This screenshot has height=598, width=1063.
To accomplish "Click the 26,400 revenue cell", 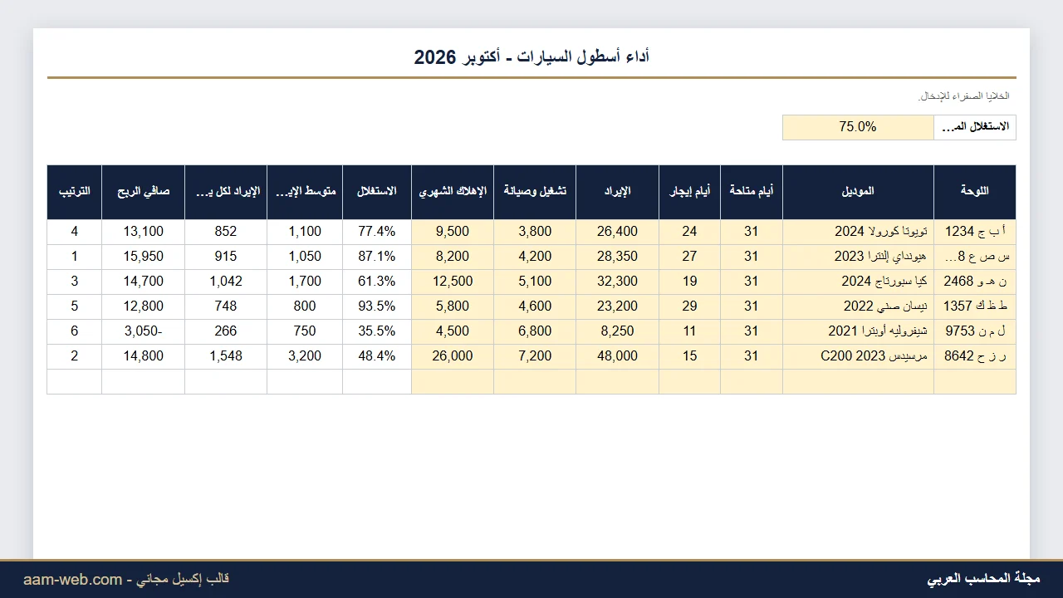I will click(x=617, y=232).
